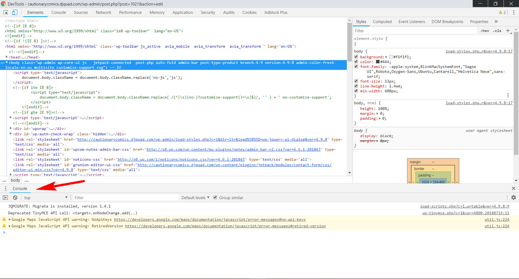Open the Default levels dropdown
The height and width of the screenshot is (279, 519).
point(195,197)
